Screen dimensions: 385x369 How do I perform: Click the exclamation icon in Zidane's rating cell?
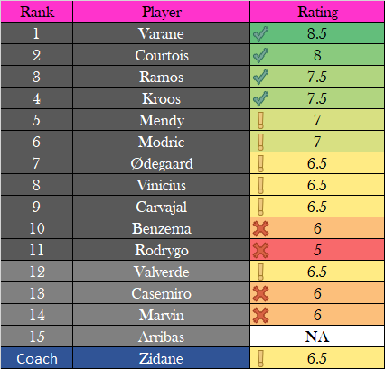[x=260, y=358]
